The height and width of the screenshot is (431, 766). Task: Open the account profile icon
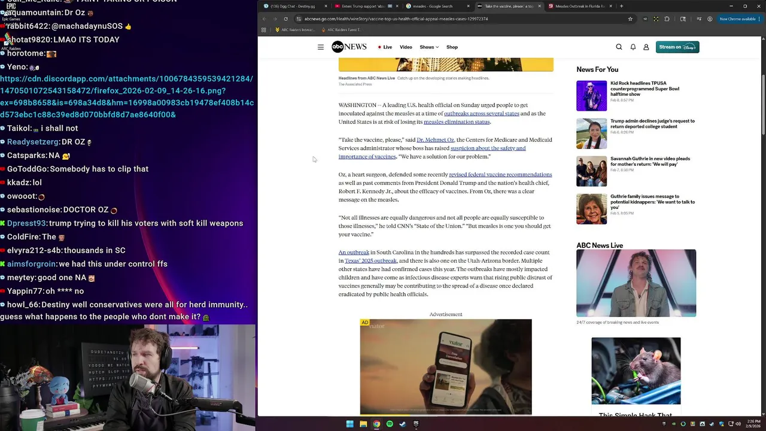coord(646,47)
